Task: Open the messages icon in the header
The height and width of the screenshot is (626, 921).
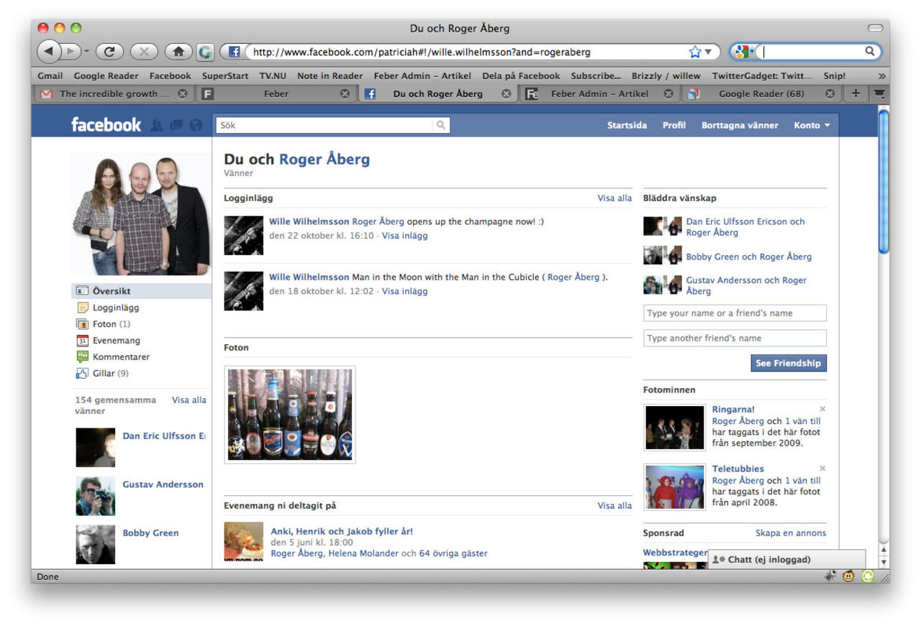Action: (175, 125)
